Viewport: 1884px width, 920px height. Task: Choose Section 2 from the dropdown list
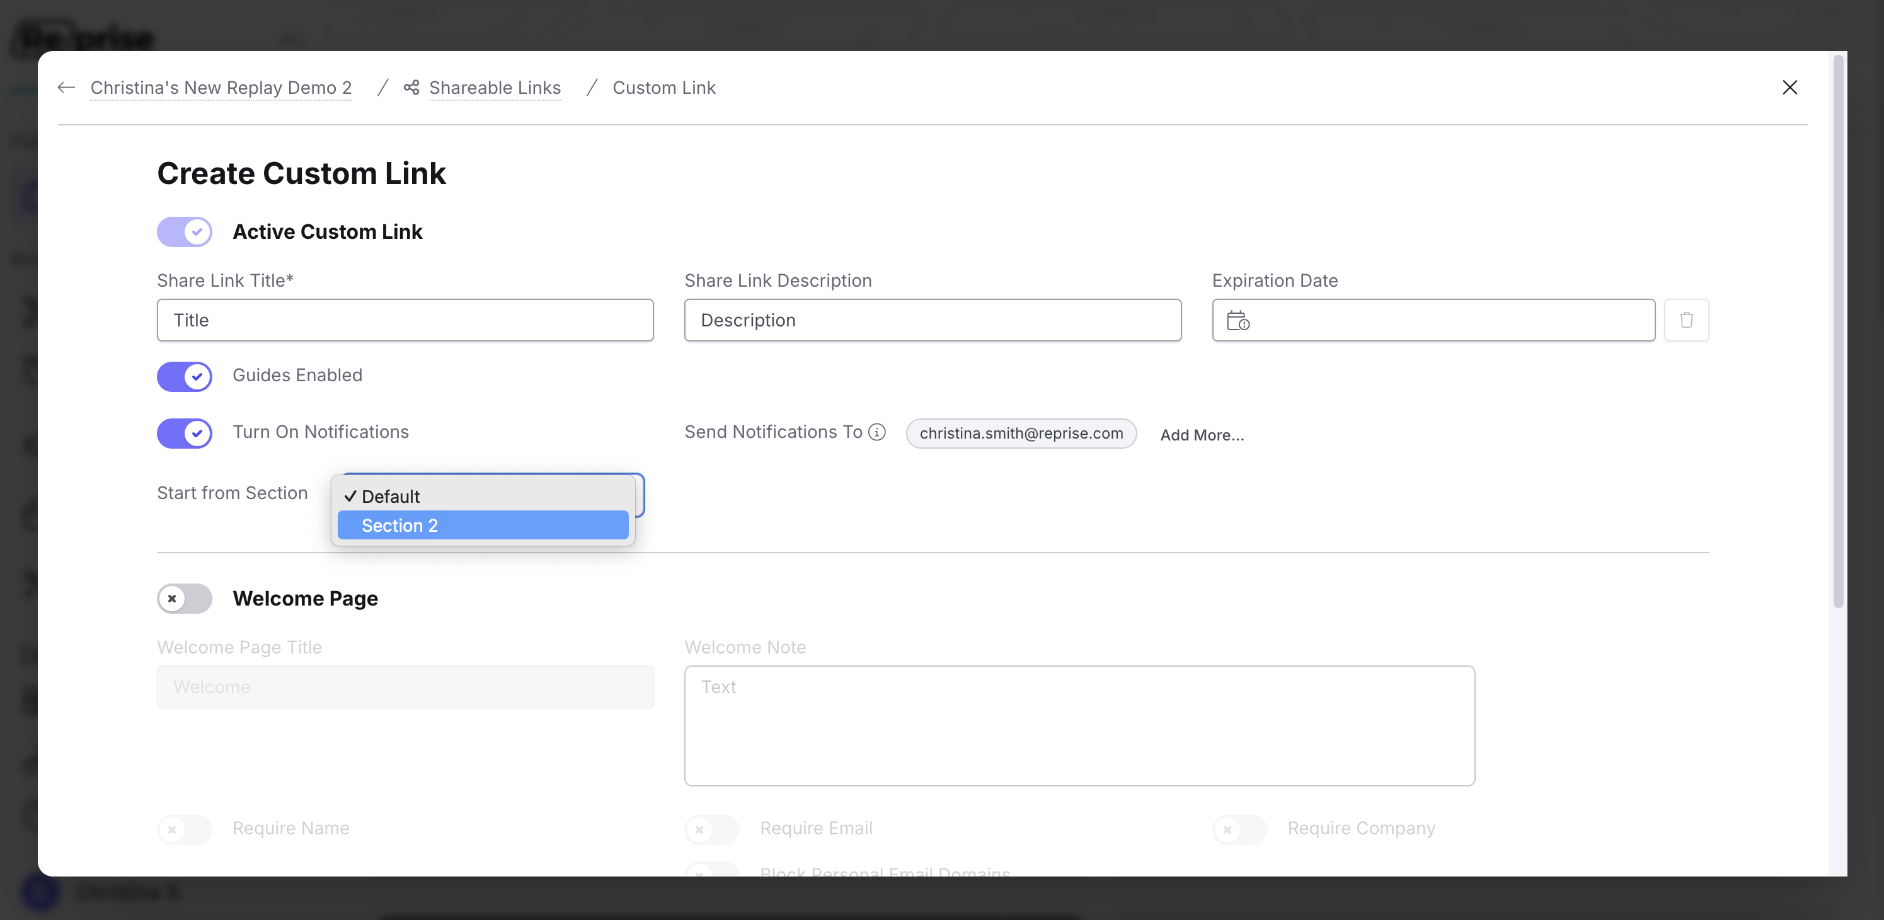coord(483,525)
